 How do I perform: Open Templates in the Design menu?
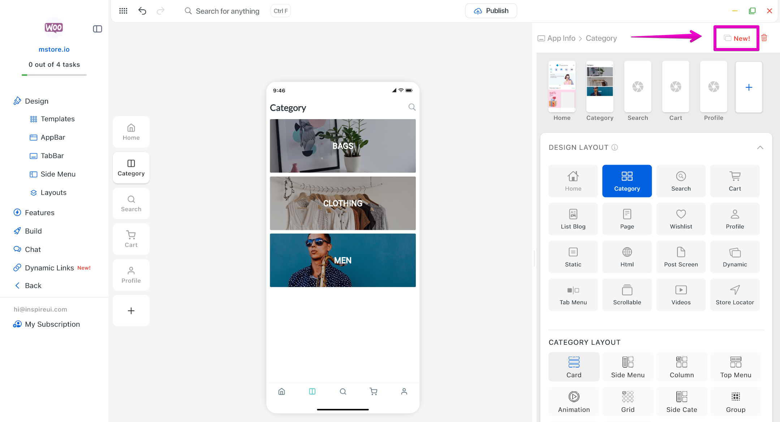57,119
